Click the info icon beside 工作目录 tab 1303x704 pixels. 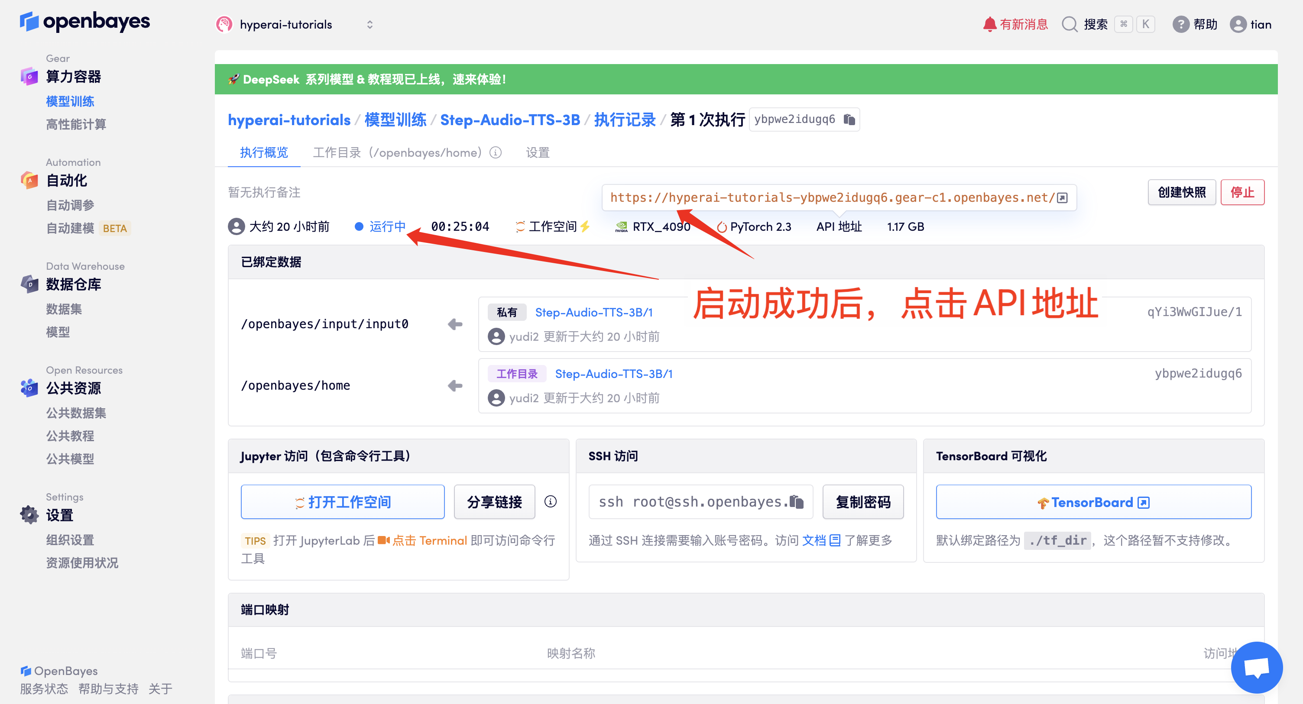(x=496, y=152)
